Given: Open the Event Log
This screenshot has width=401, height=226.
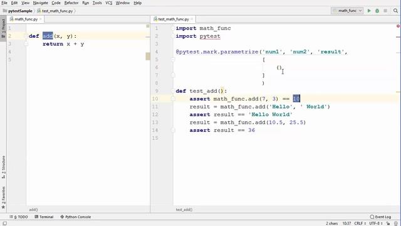Looking at the screenshot, I should (x=380, y=217).
